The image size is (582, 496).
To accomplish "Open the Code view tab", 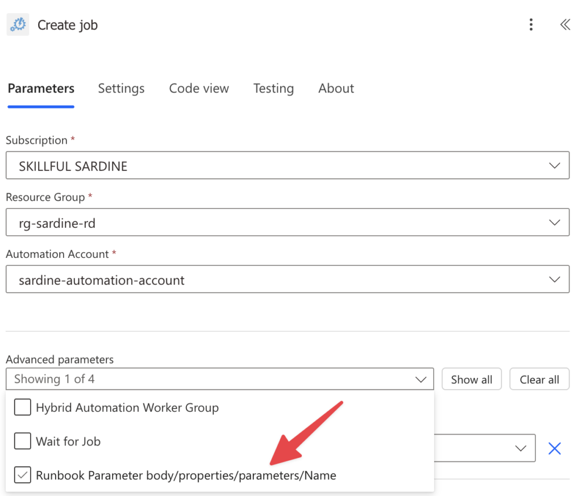I will tap(198, 89).
